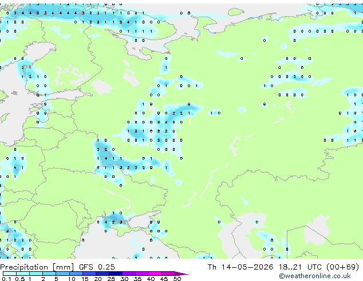363x281 pixels.
Task: Select the 2–5 mm legend swatch
Action: (x=49, y=274)
